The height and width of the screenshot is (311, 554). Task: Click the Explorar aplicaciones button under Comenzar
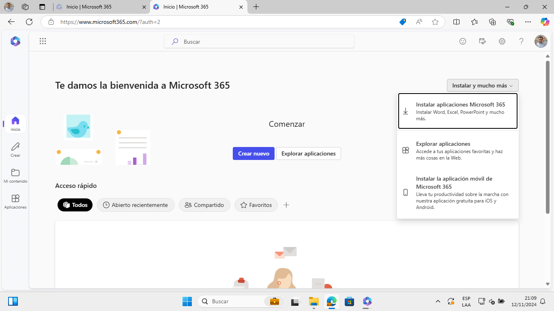click(x=308, y=153)
